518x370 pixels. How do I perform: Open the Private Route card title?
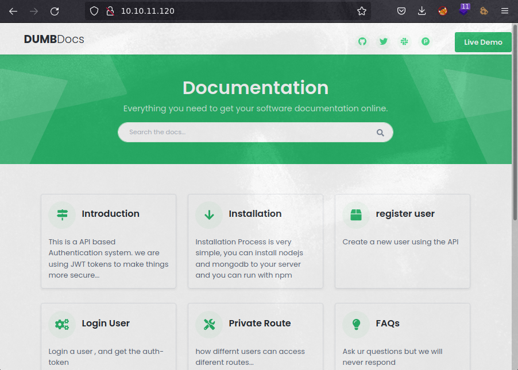click(x=260, y=324)
